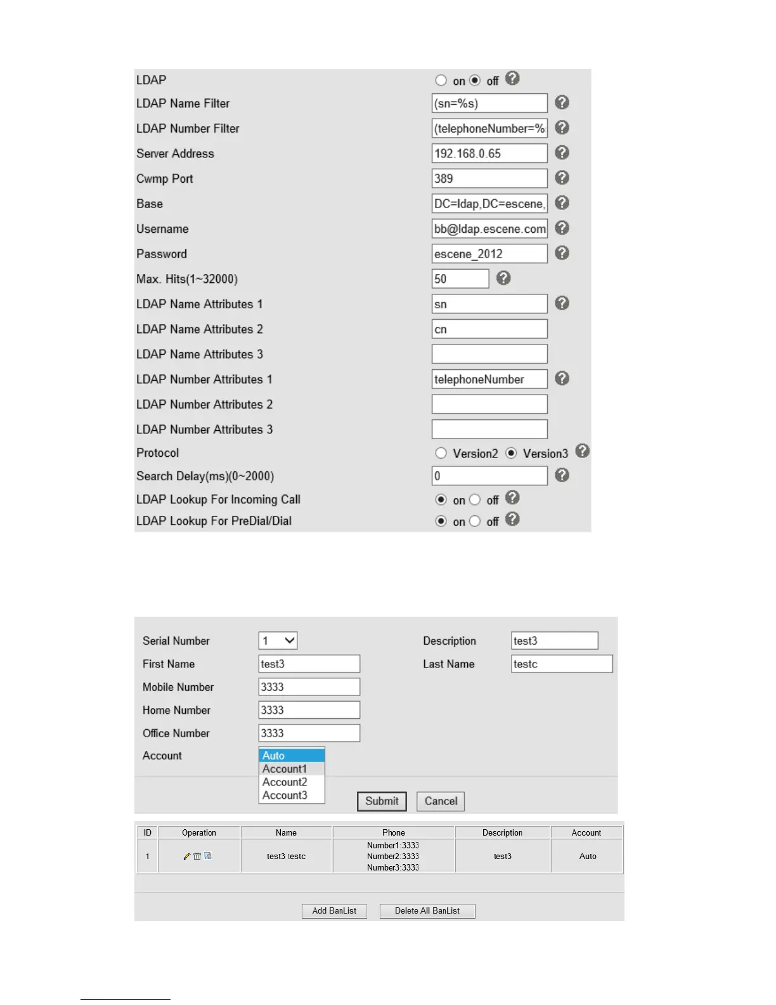Focus the Base input field
776x1005 pixels.
point(489,203)
